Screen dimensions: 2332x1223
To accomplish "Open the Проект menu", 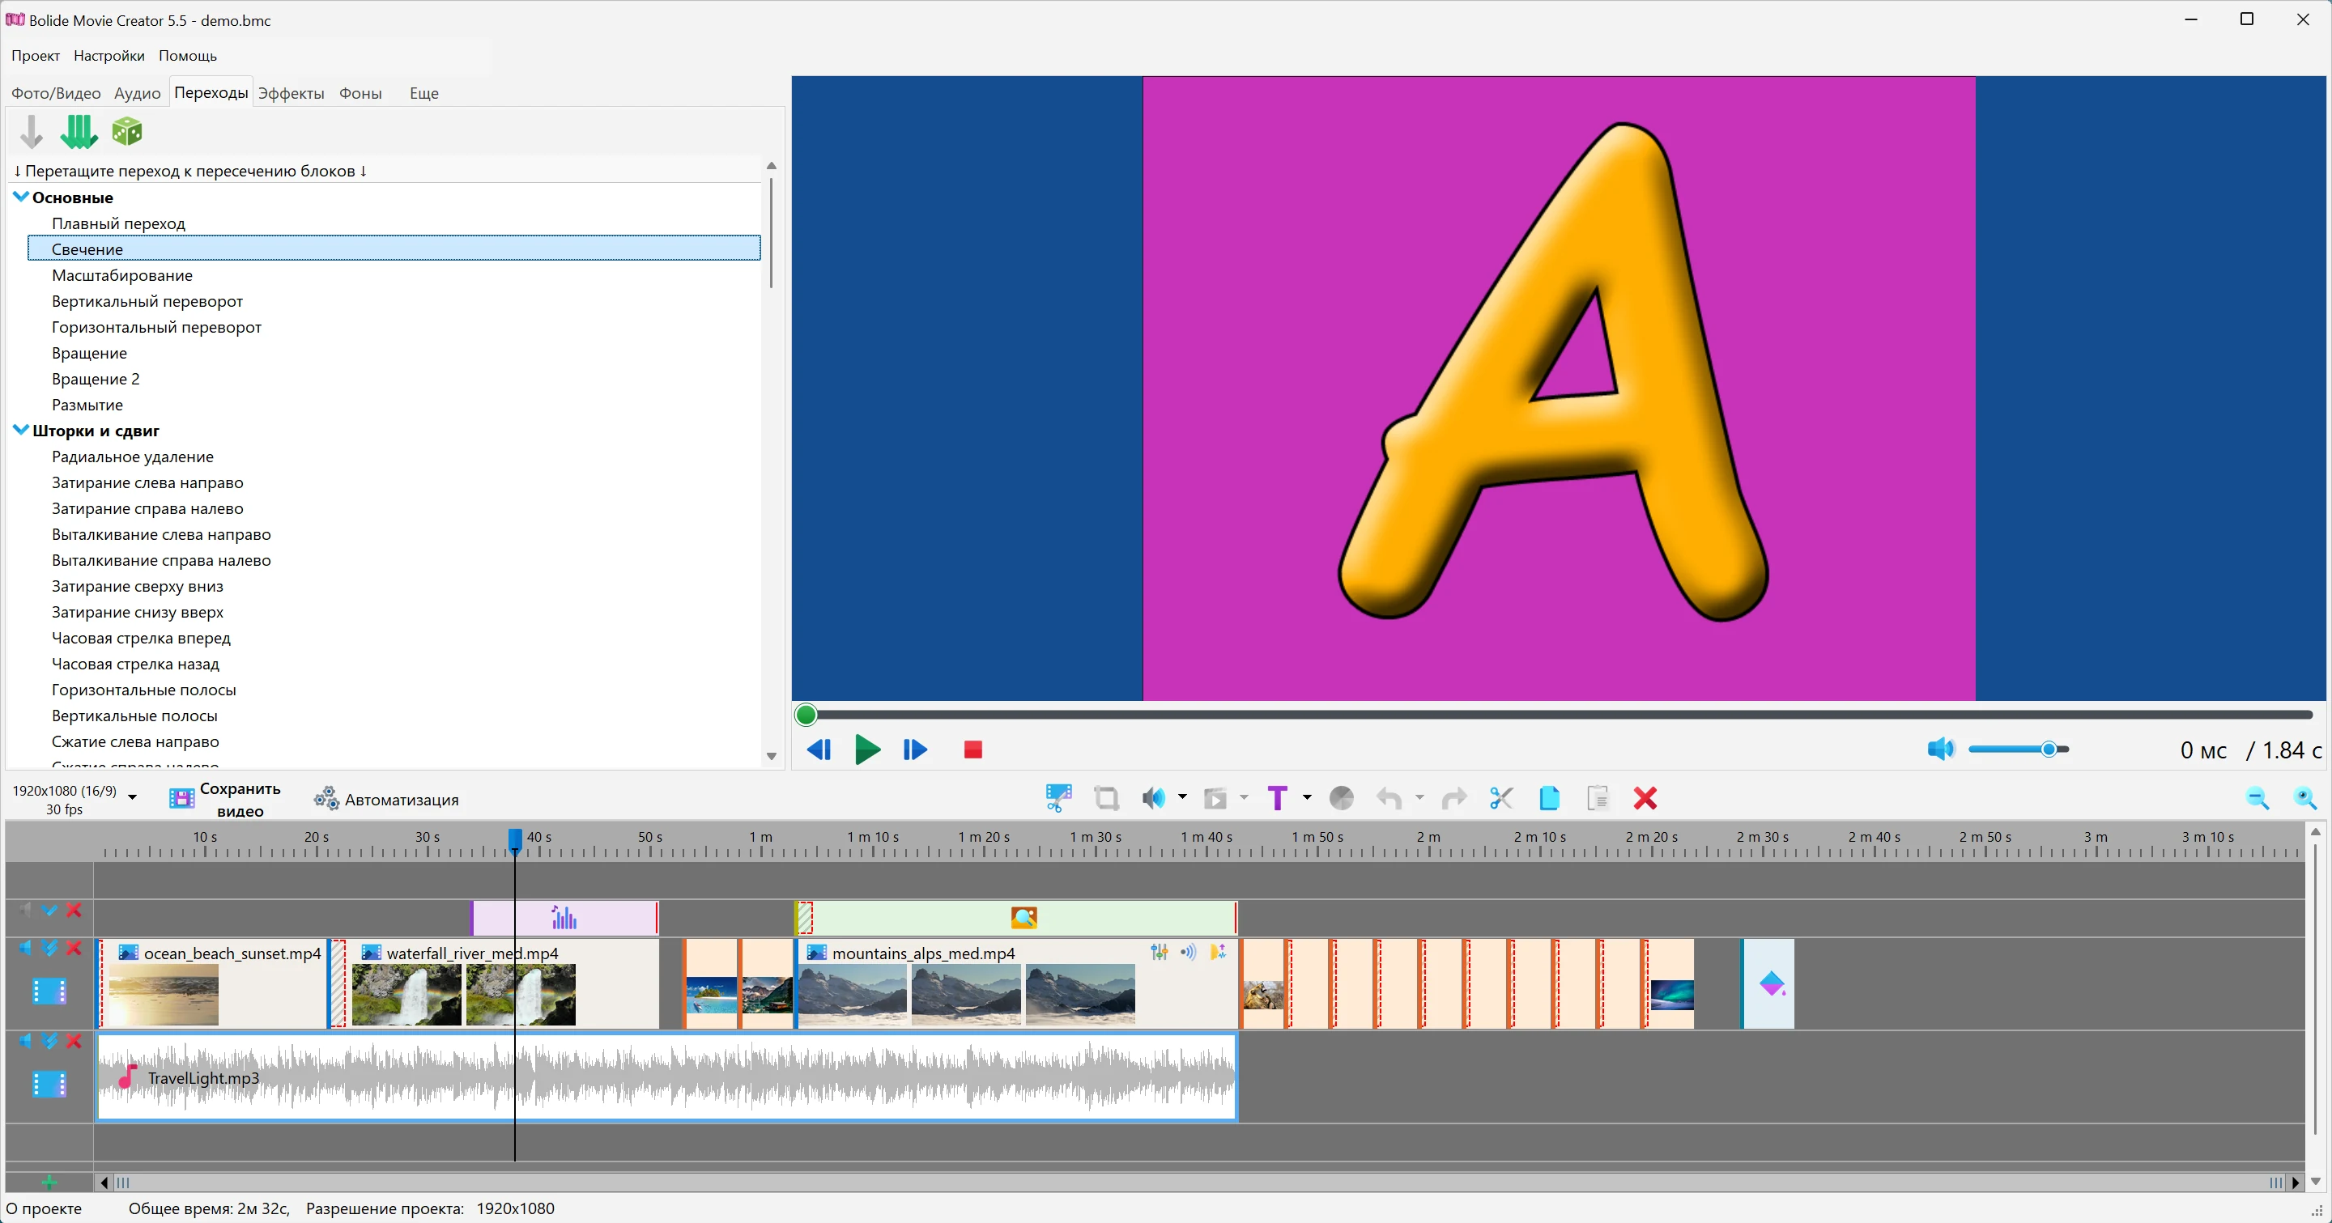I will (36, 55).
